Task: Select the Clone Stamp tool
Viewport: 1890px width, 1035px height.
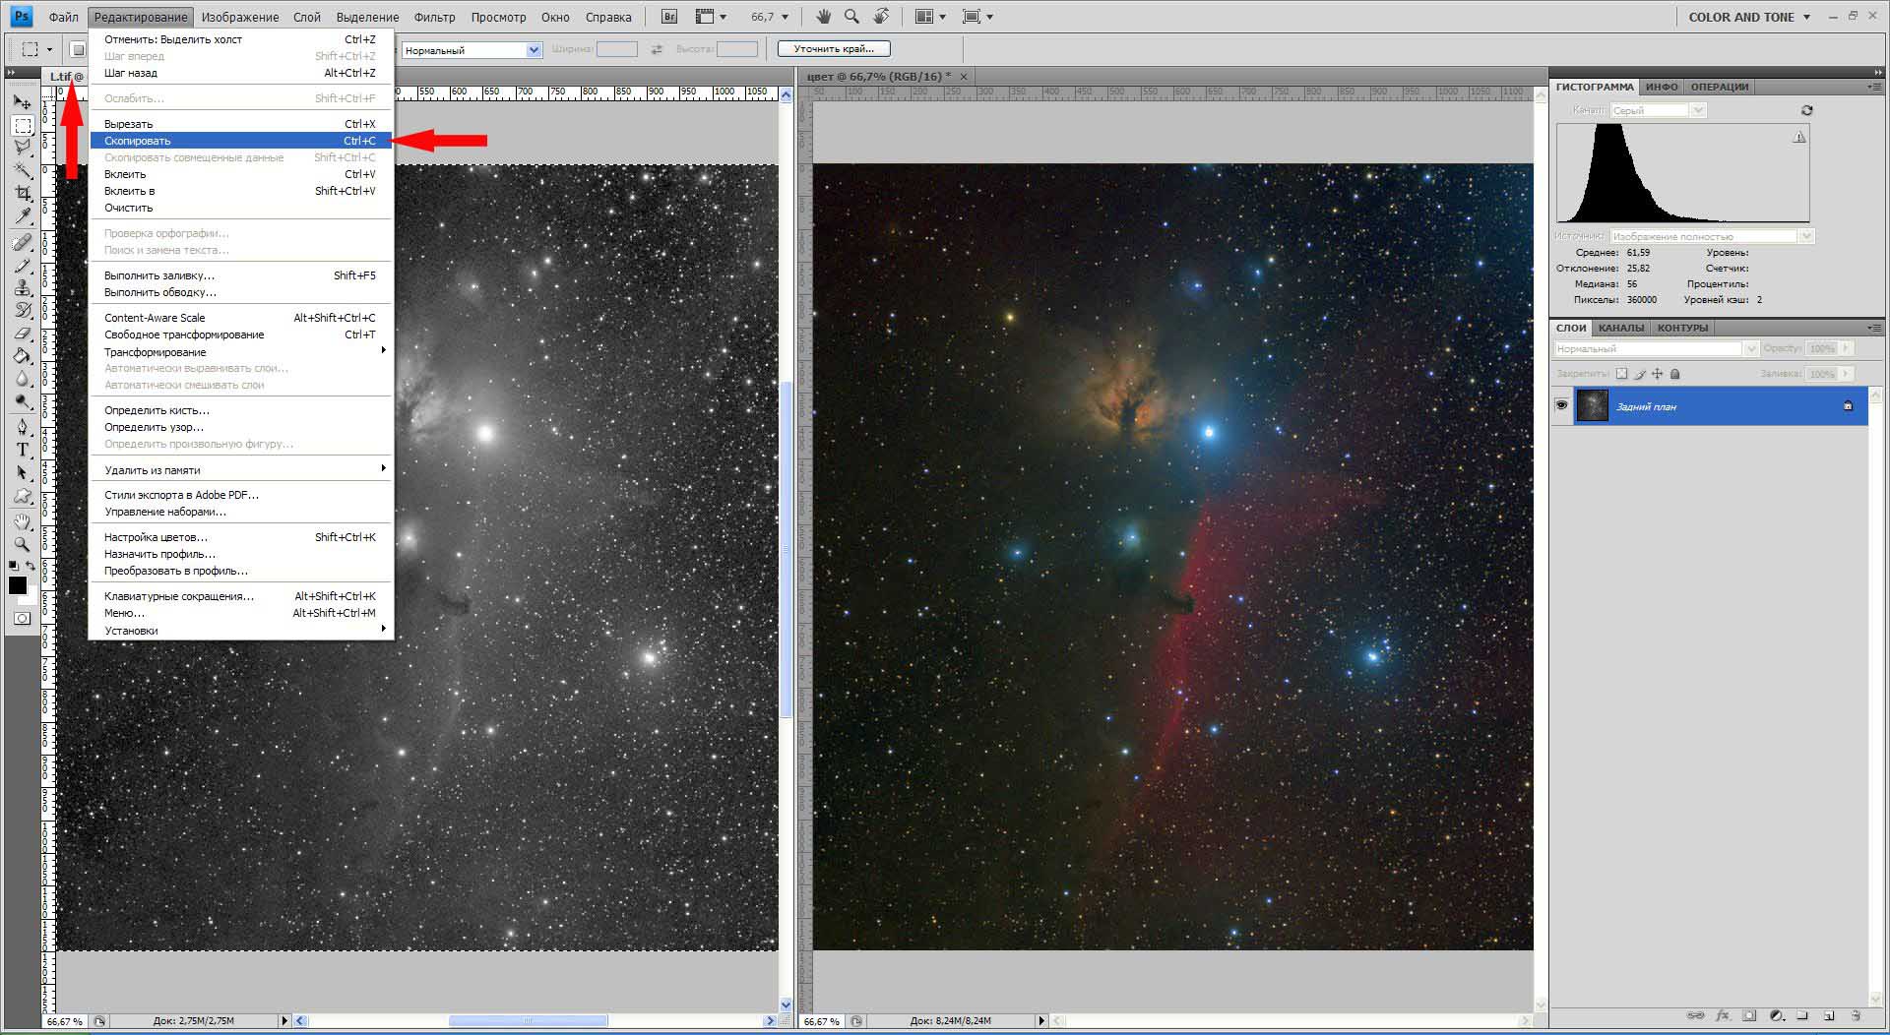Action: [22, 287]
